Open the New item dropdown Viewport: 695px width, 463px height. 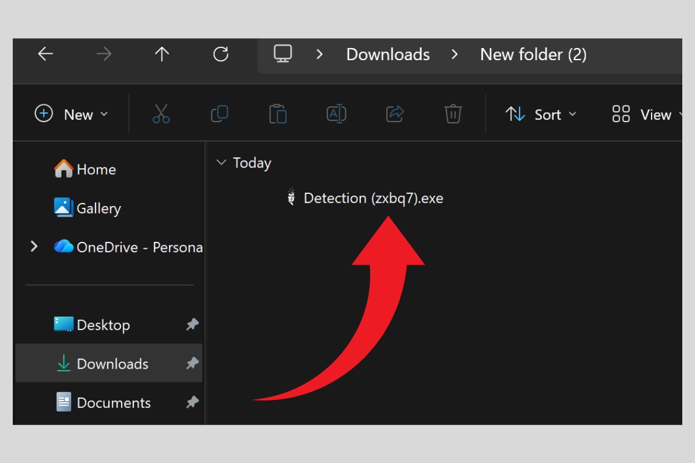72,114
